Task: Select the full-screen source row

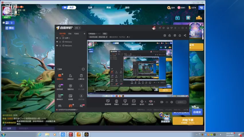Action: pos(71,38)
